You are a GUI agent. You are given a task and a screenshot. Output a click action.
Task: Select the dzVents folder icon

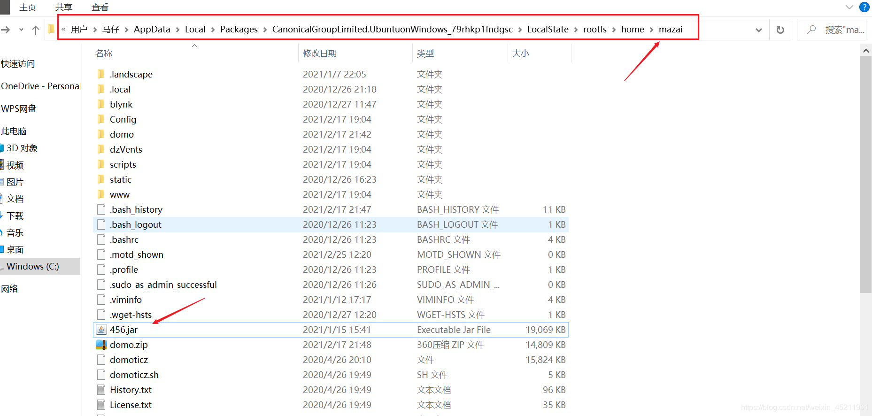[101, 149]
